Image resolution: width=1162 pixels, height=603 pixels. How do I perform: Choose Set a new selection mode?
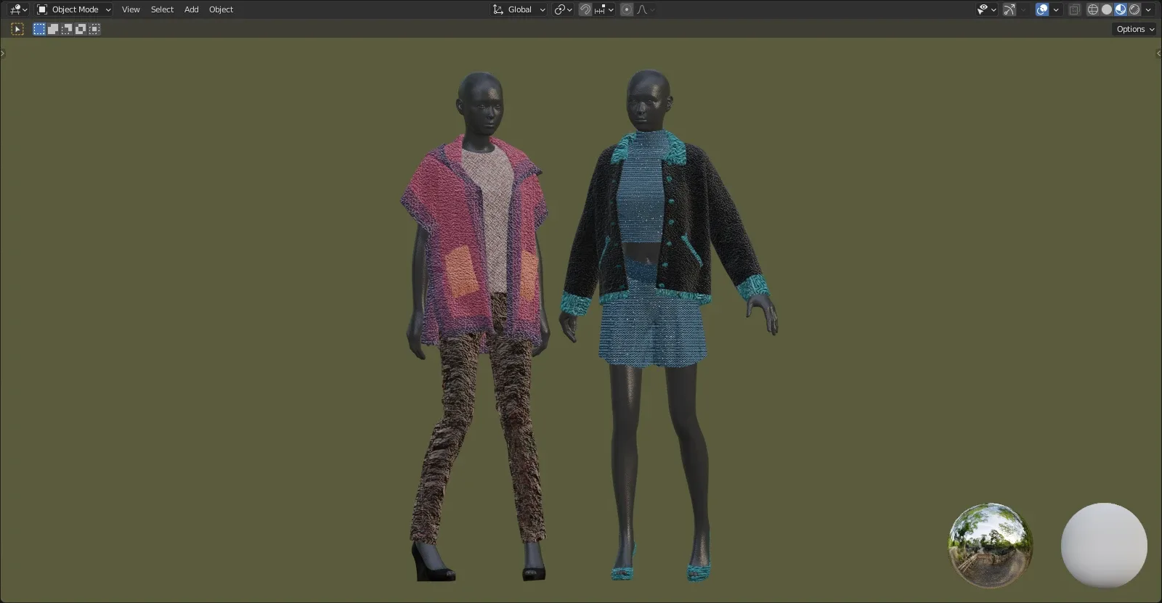click(39, 29)
